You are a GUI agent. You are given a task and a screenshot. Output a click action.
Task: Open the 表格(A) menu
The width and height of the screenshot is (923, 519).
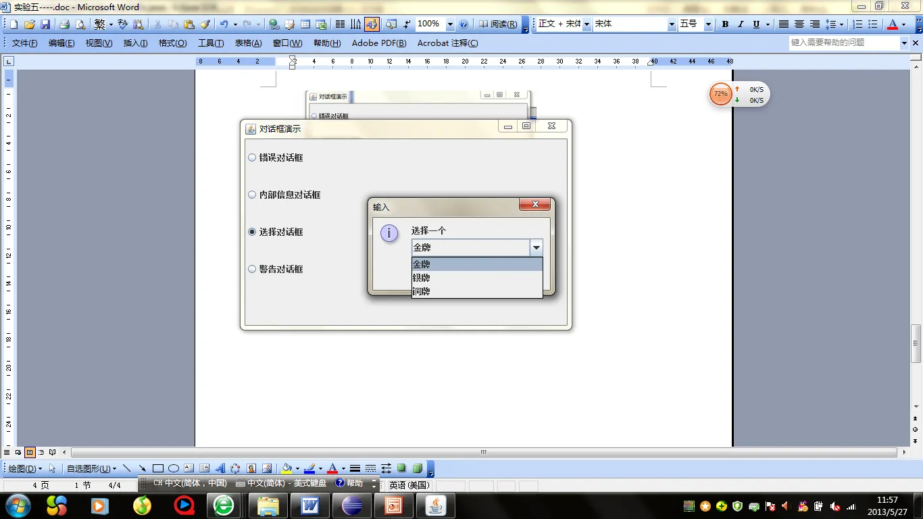(x=248, y=43)
